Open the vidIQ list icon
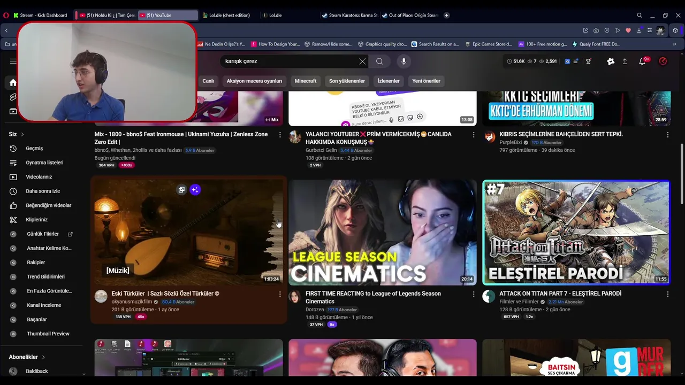Image resolution: width=685 pixels, height=385 pixels. pyautogui.click(x=576, y=61)
